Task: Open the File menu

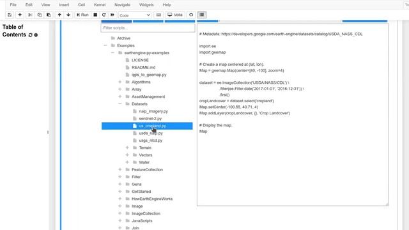Action: [x=13, y=4]
